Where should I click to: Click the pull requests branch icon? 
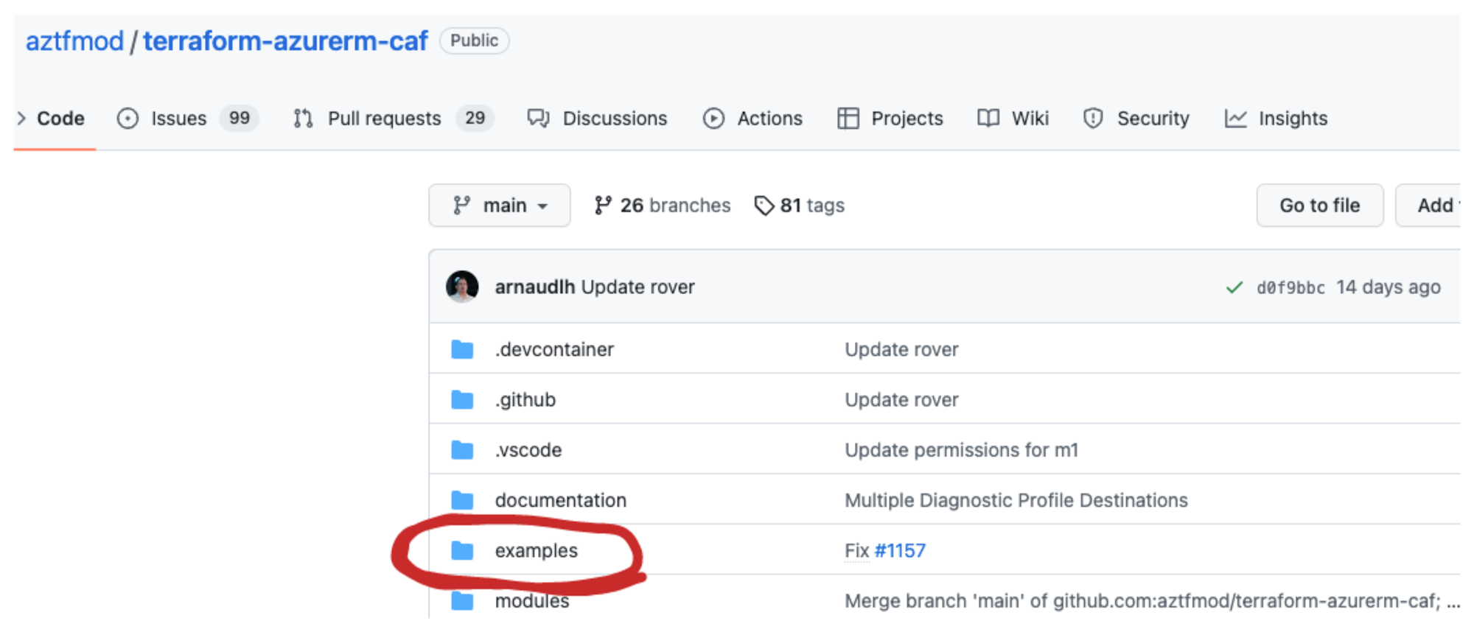click(302, 118)
